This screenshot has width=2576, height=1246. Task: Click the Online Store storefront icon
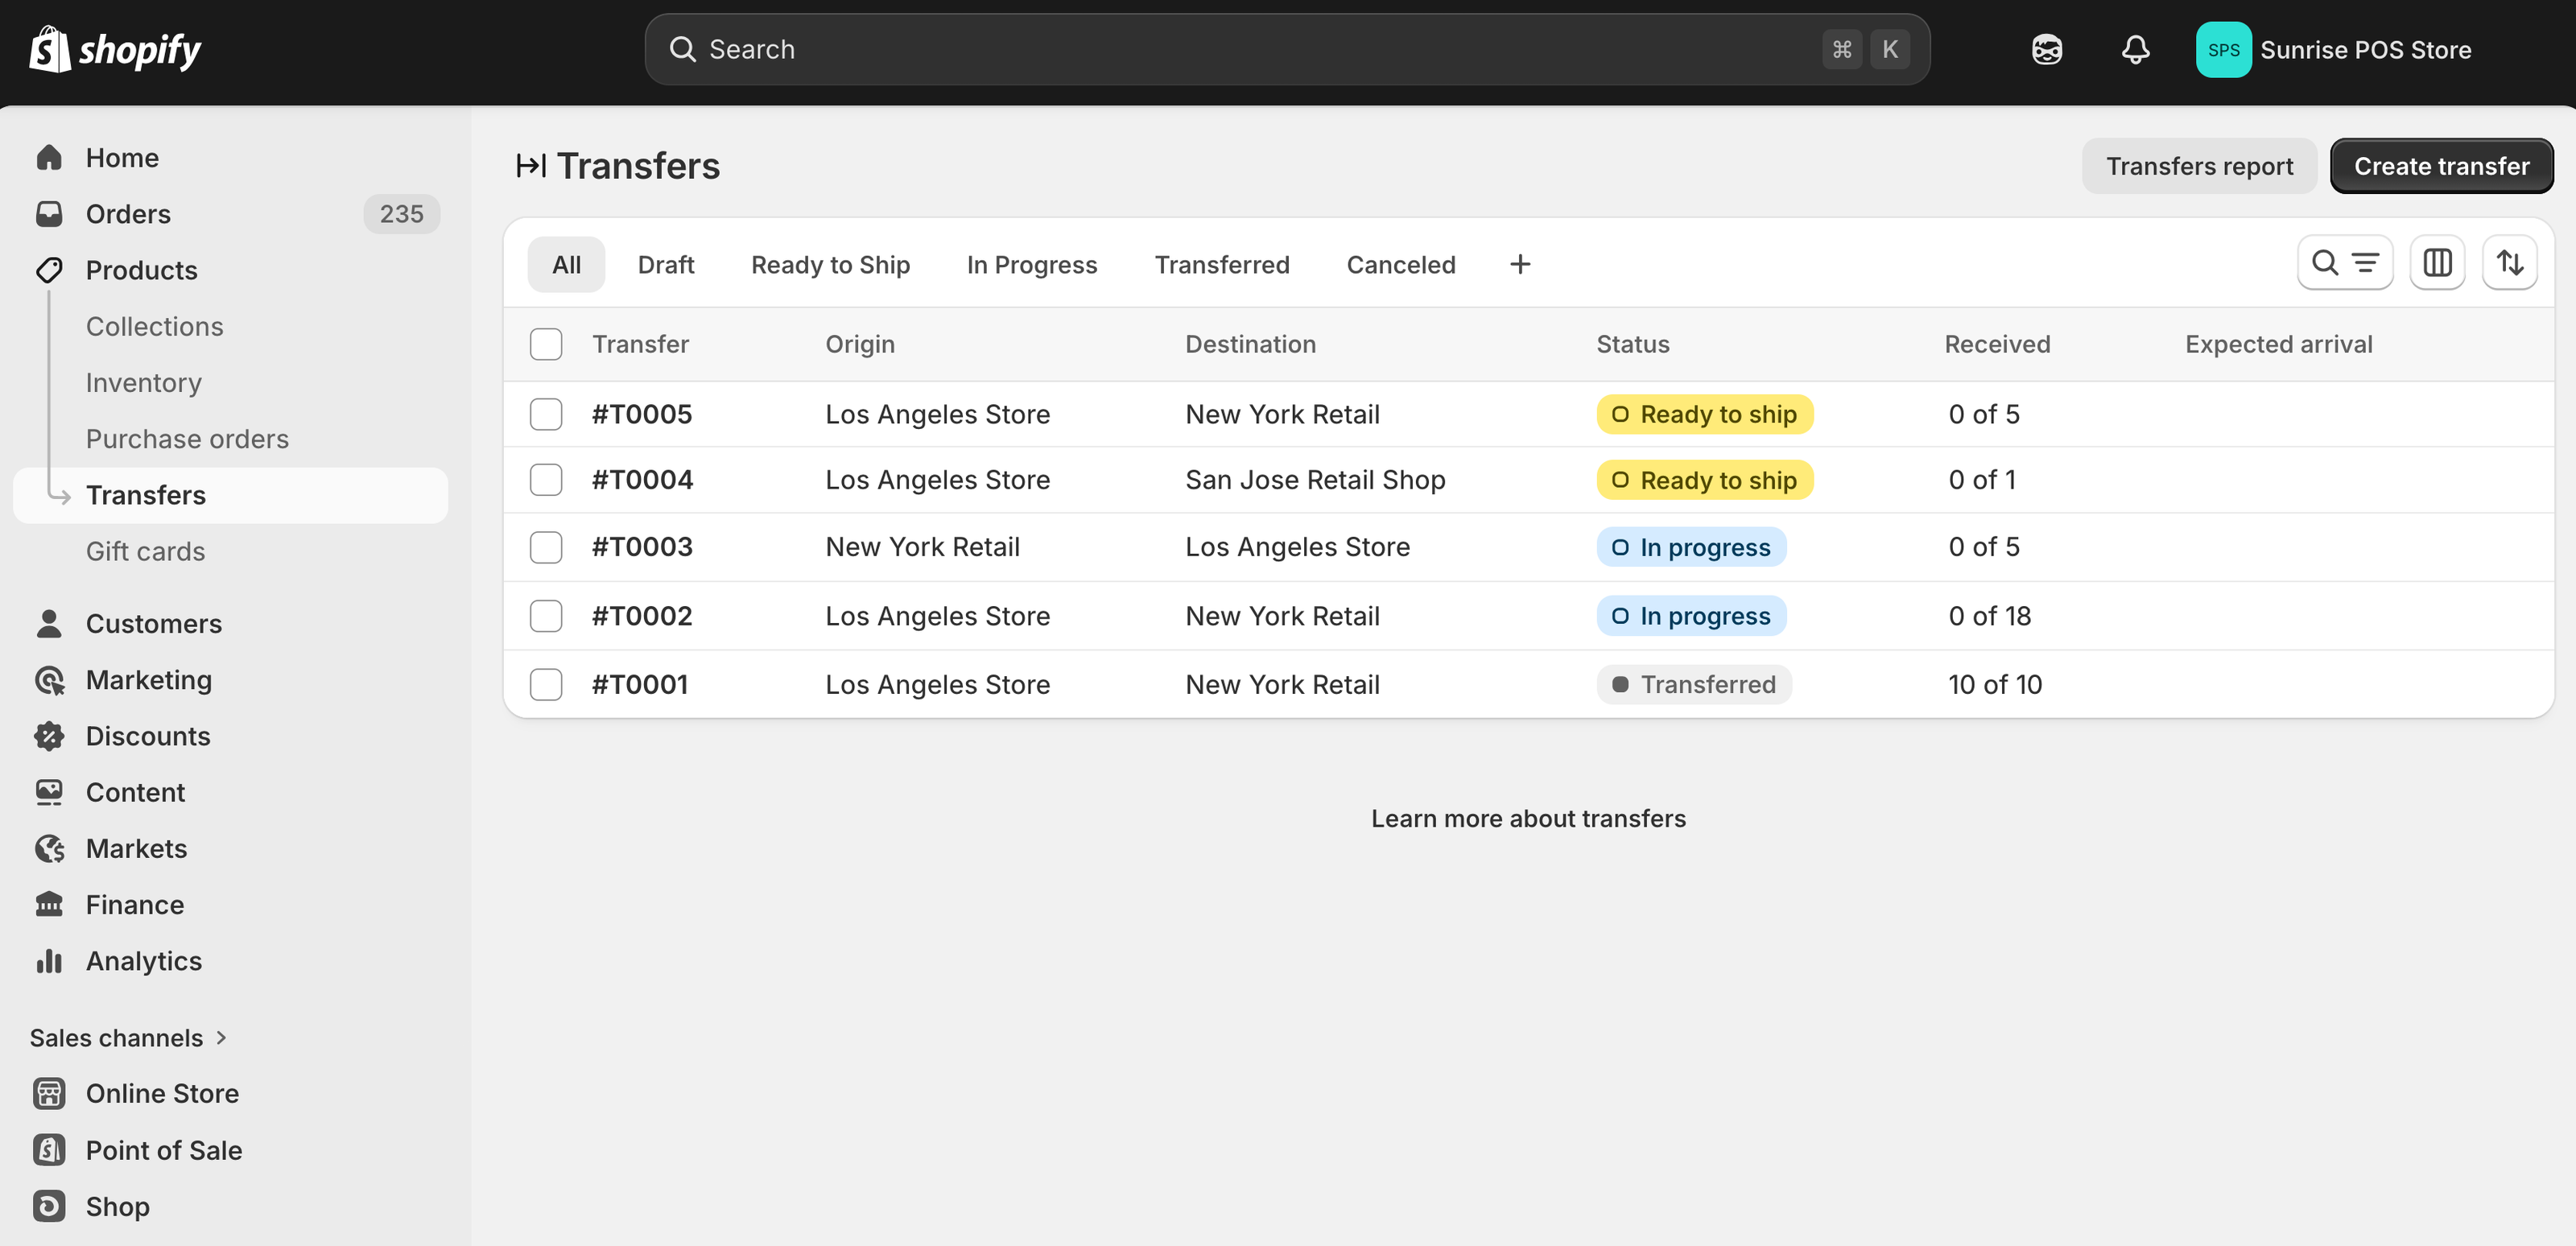point(49,1093)
